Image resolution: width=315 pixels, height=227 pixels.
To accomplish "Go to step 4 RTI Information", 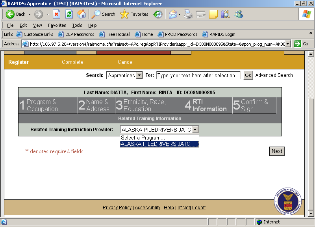I will 208,105.
